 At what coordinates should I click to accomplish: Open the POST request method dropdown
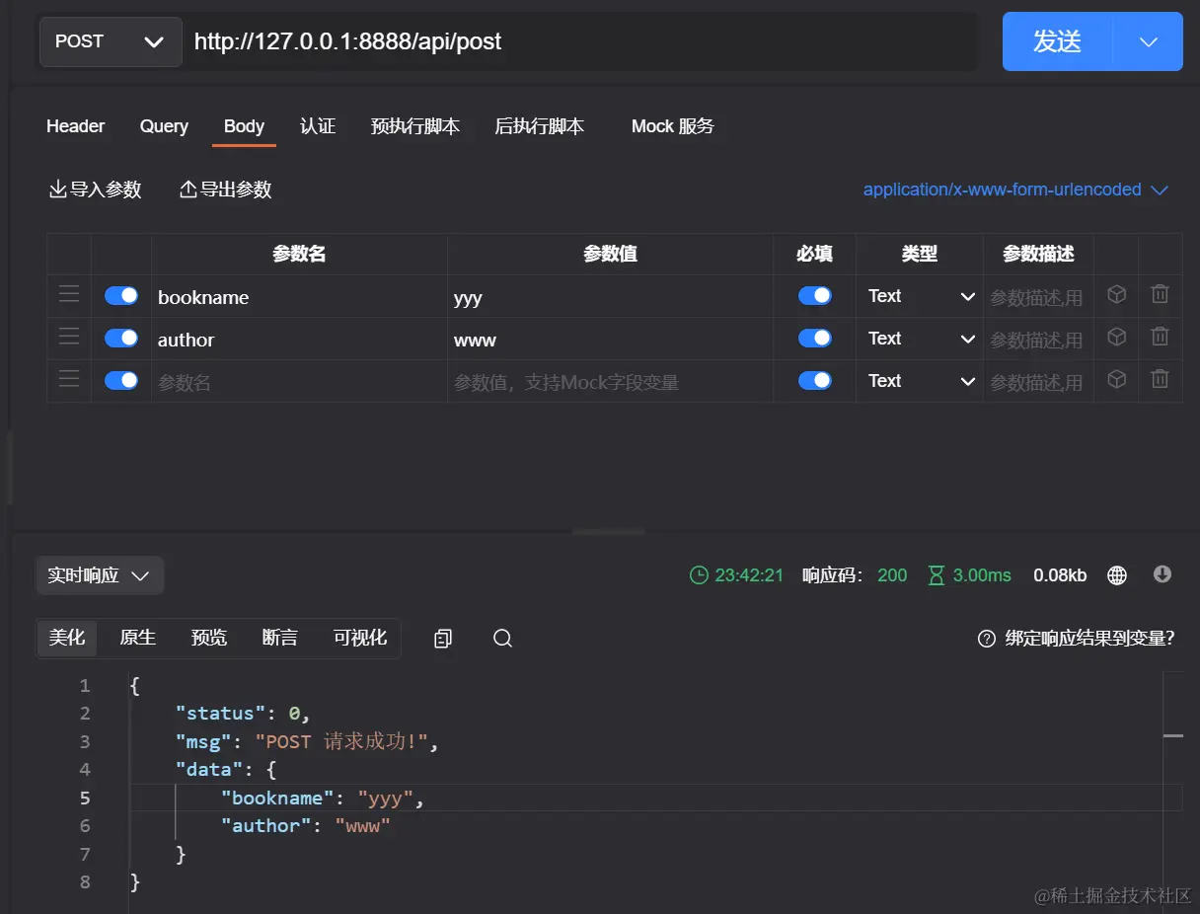tap(111, 41)
